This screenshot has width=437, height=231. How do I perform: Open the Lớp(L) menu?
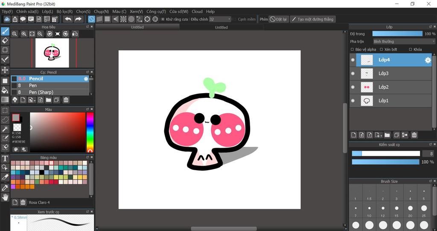47,11
